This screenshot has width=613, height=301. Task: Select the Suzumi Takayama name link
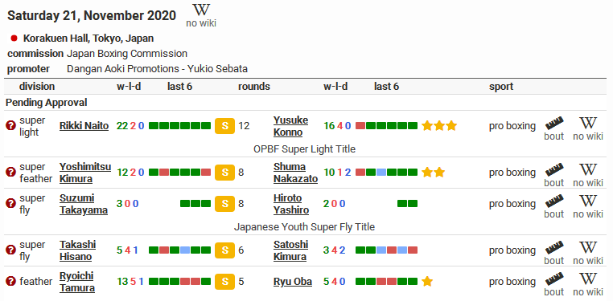[84, 204]
